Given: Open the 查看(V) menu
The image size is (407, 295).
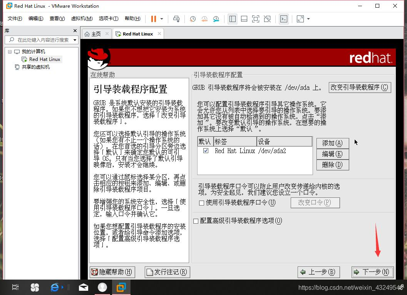Looking at the screenshot, I should click(57, 19).
